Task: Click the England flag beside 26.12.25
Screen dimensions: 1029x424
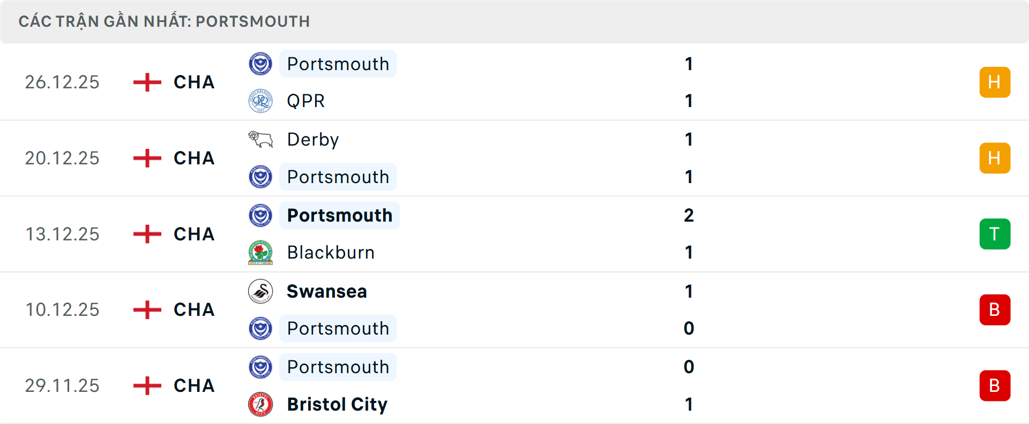Action: [x=146, y=82]
